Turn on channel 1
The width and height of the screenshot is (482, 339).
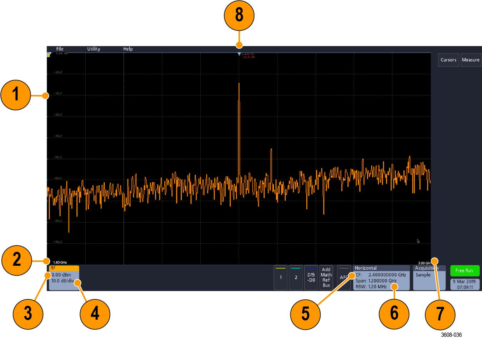[x=281, y=277]
